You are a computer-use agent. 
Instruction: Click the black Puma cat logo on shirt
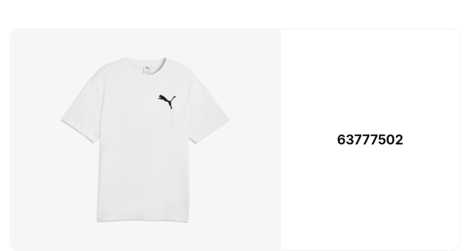[167, 101]
